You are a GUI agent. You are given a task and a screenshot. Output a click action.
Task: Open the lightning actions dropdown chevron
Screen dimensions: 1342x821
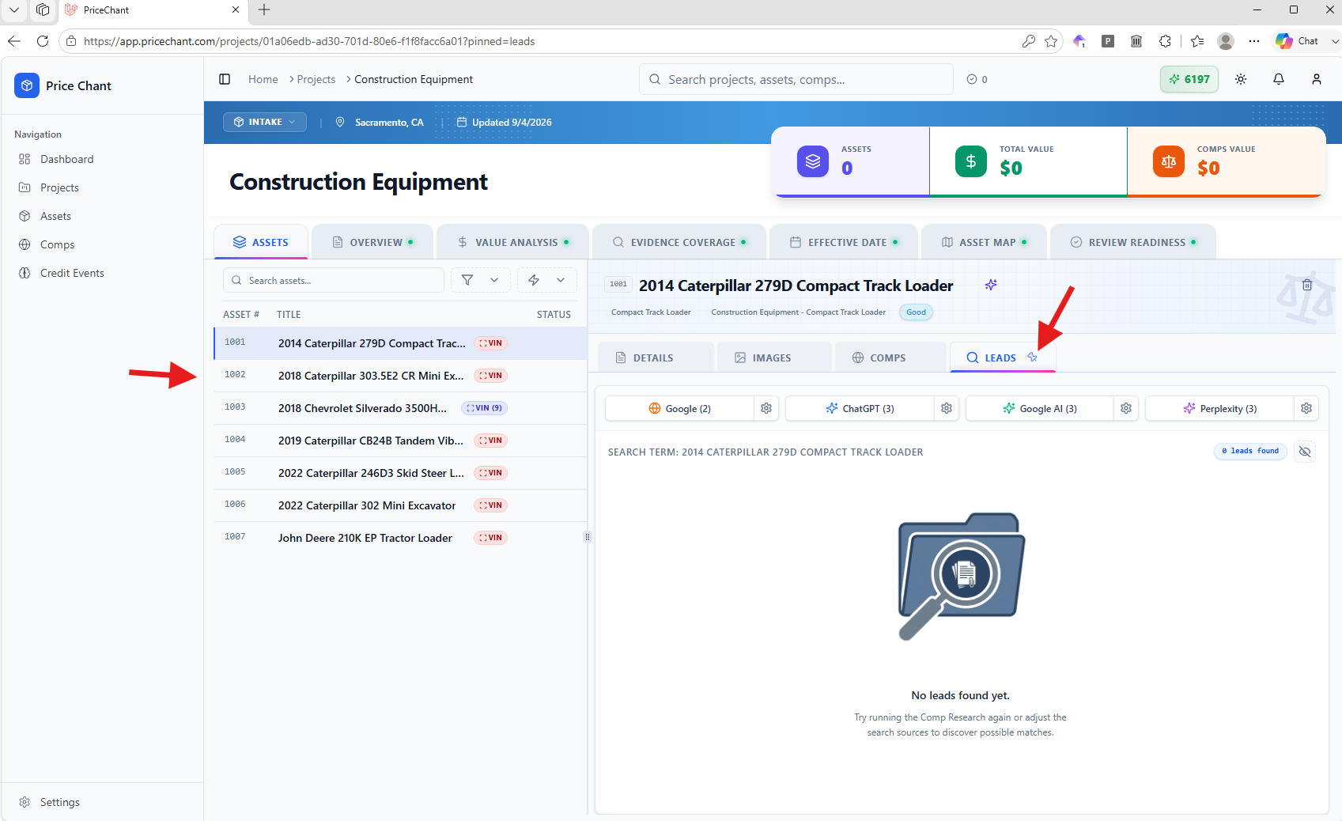coord(561,280)
